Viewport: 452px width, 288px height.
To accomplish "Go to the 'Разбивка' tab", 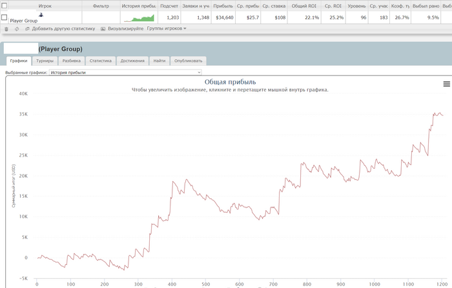I will [72, 61].
